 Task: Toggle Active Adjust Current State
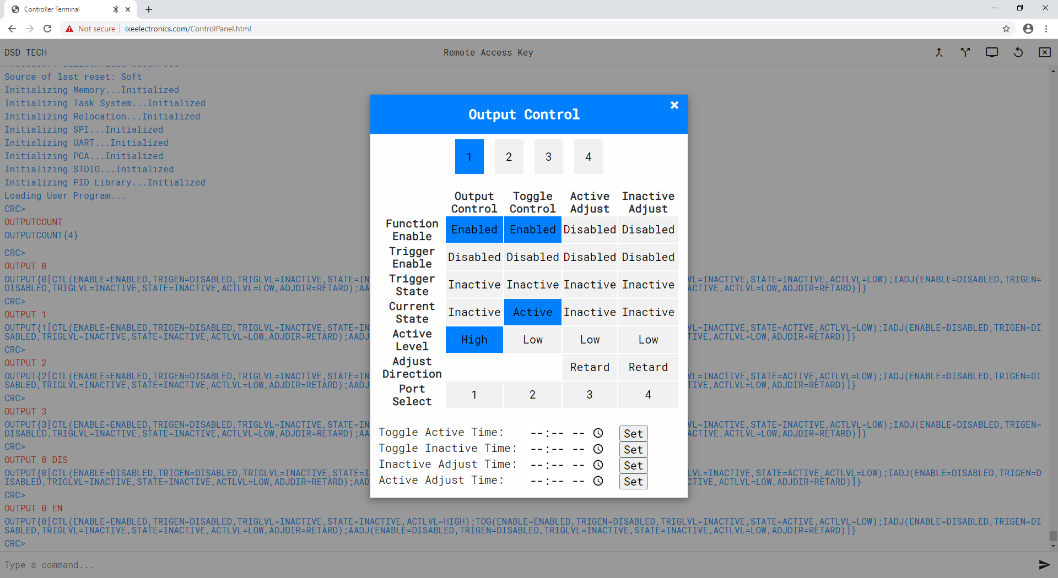(590, 312)
